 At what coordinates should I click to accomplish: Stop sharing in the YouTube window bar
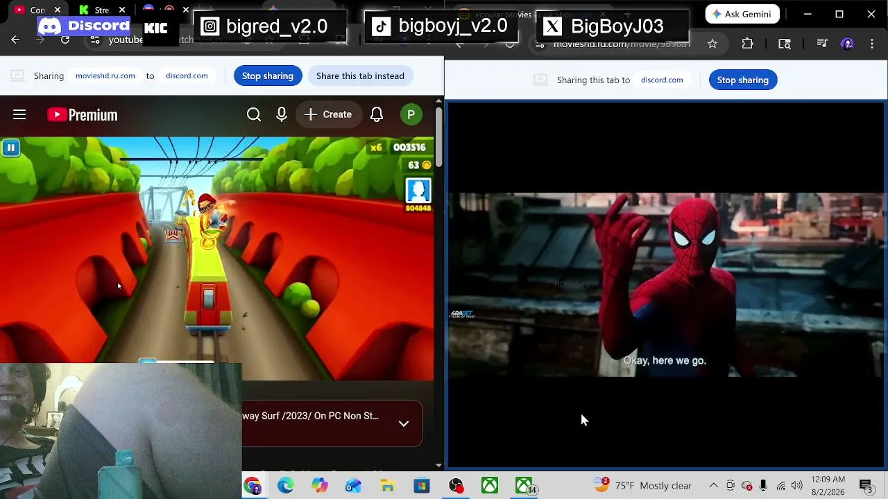click(x=268, y=76)
